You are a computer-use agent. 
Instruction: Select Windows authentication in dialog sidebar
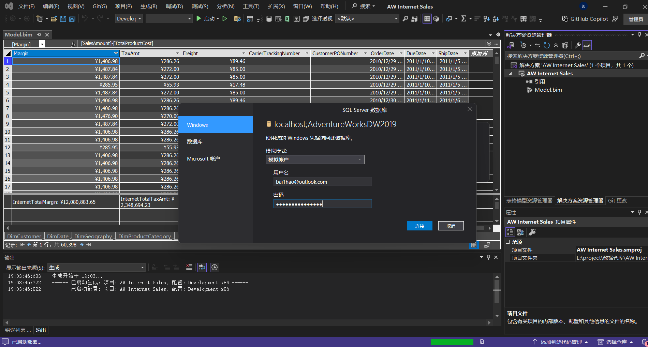coord(216,125)
